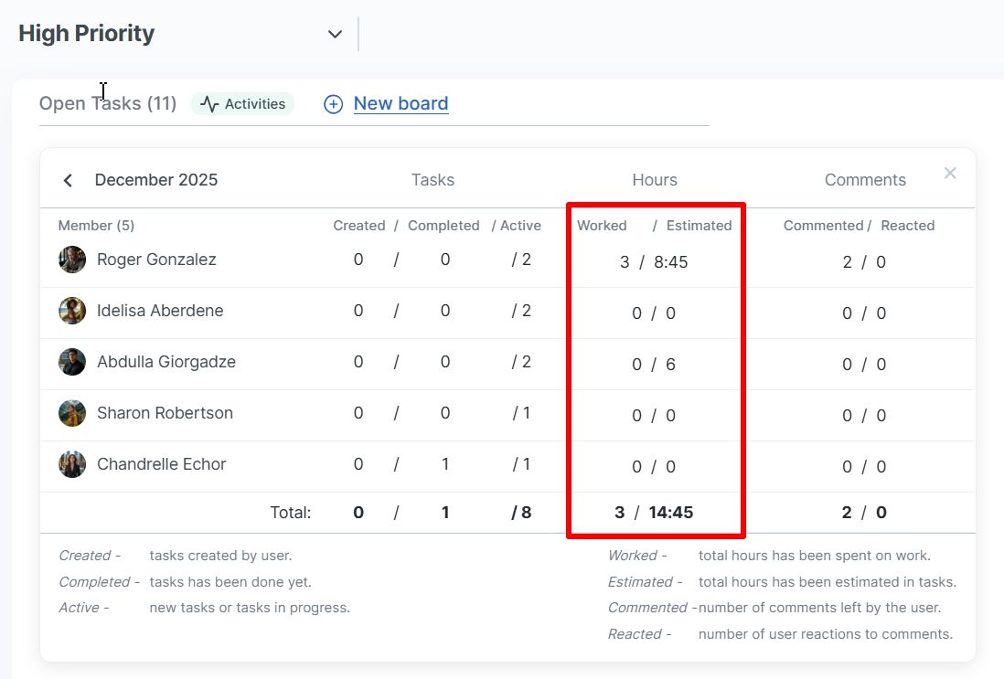The height and width of the screenshot is (679, 1004).
Task: Click Idelisa Aberdene's avatar picture
Action: pyautogui.click(x=72, y=311)
